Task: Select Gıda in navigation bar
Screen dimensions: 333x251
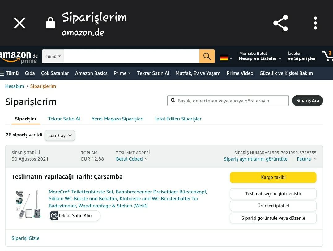Action: coord(30,73)
